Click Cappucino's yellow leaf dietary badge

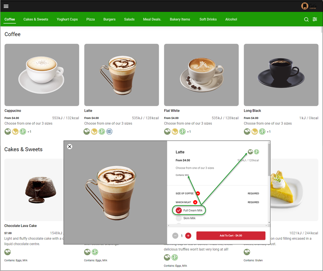[x=15, y=131]
